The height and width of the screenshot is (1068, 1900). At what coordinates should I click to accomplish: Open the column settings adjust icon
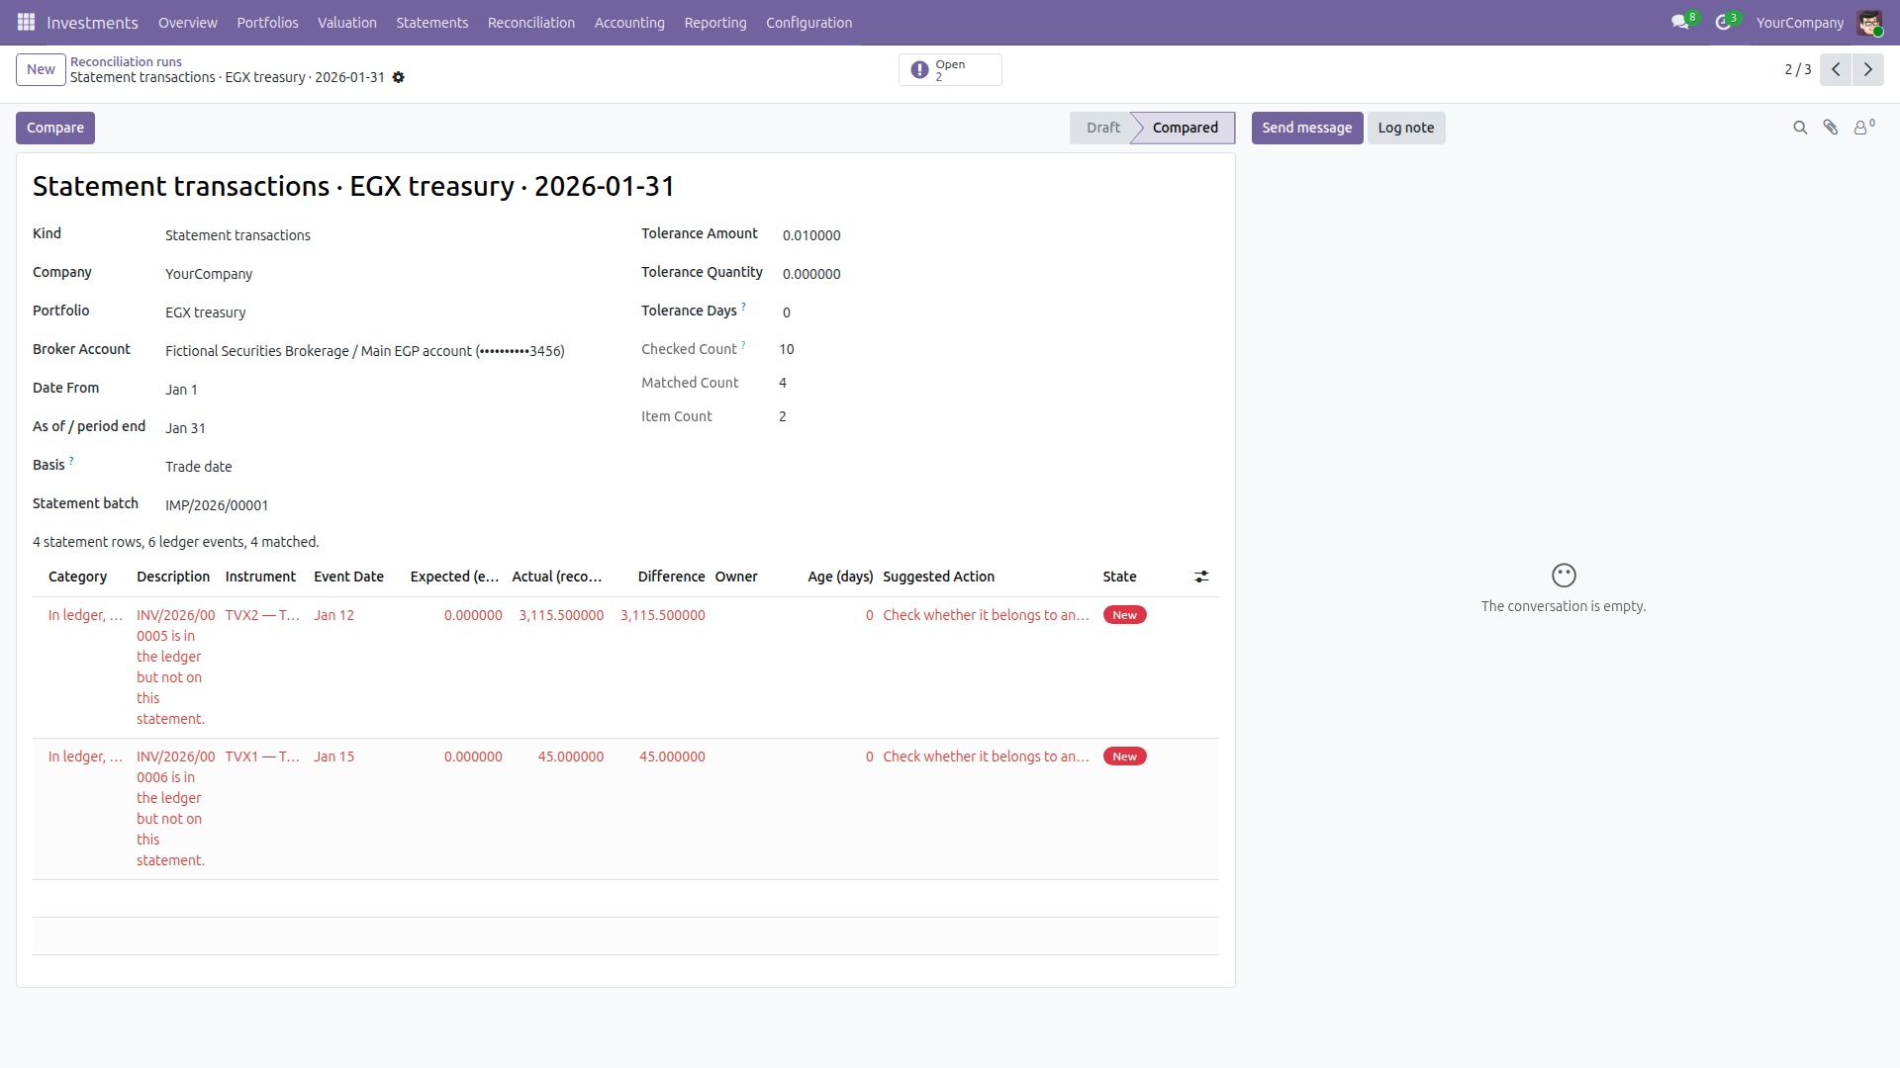1201,577
